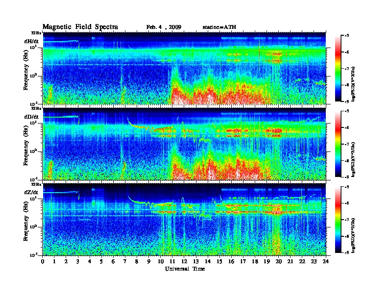The height and width of the screenshot is (300, 388).
Task: Click the "Universal Time" axis title
Action: coord(185,269)
